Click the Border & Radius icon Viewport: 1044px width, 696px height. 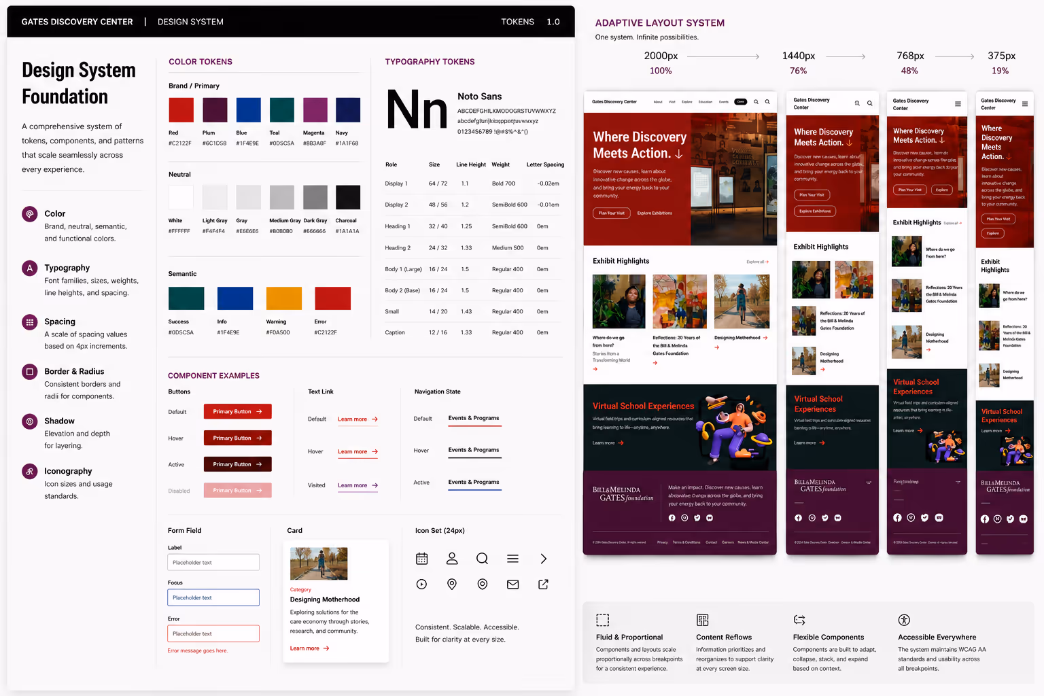(29, 372)
